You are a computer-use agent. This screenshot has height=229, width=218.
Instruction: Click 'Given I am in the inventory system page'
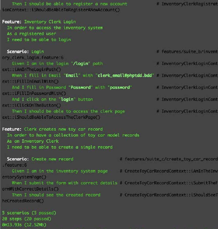pyautogui.click(x=60, y=171)
